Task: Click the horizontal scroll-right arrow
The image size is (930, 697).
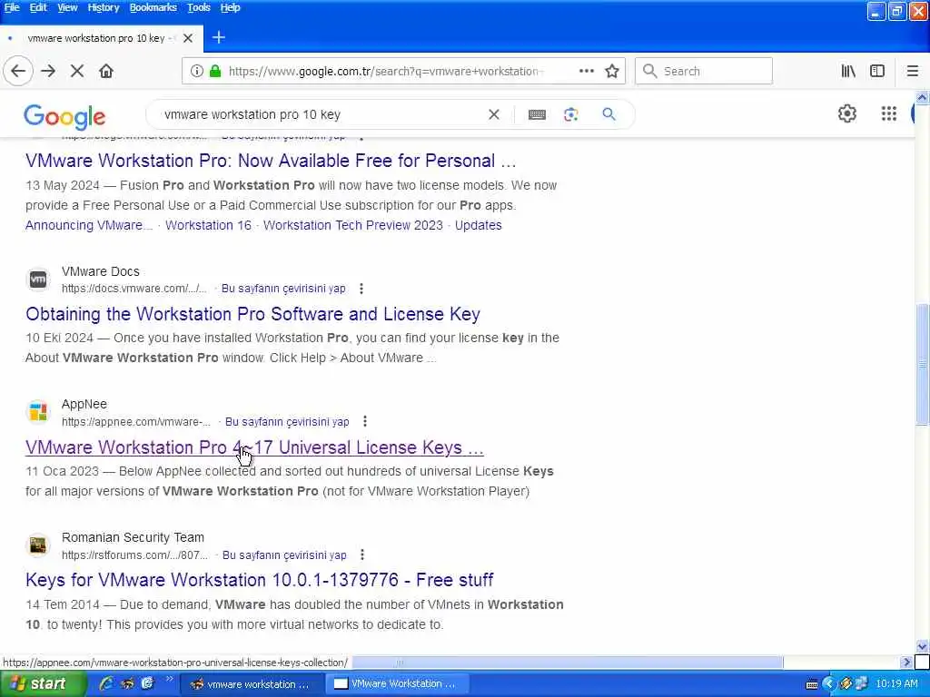Action: click(905, 662)
